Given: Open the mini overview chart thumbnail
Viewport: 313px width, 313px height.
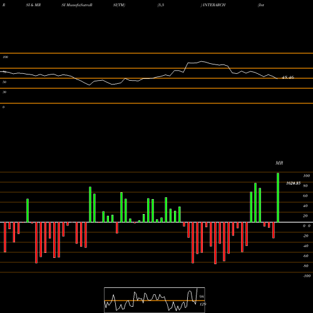Looking at the screenshot, I should click(155, 300).
